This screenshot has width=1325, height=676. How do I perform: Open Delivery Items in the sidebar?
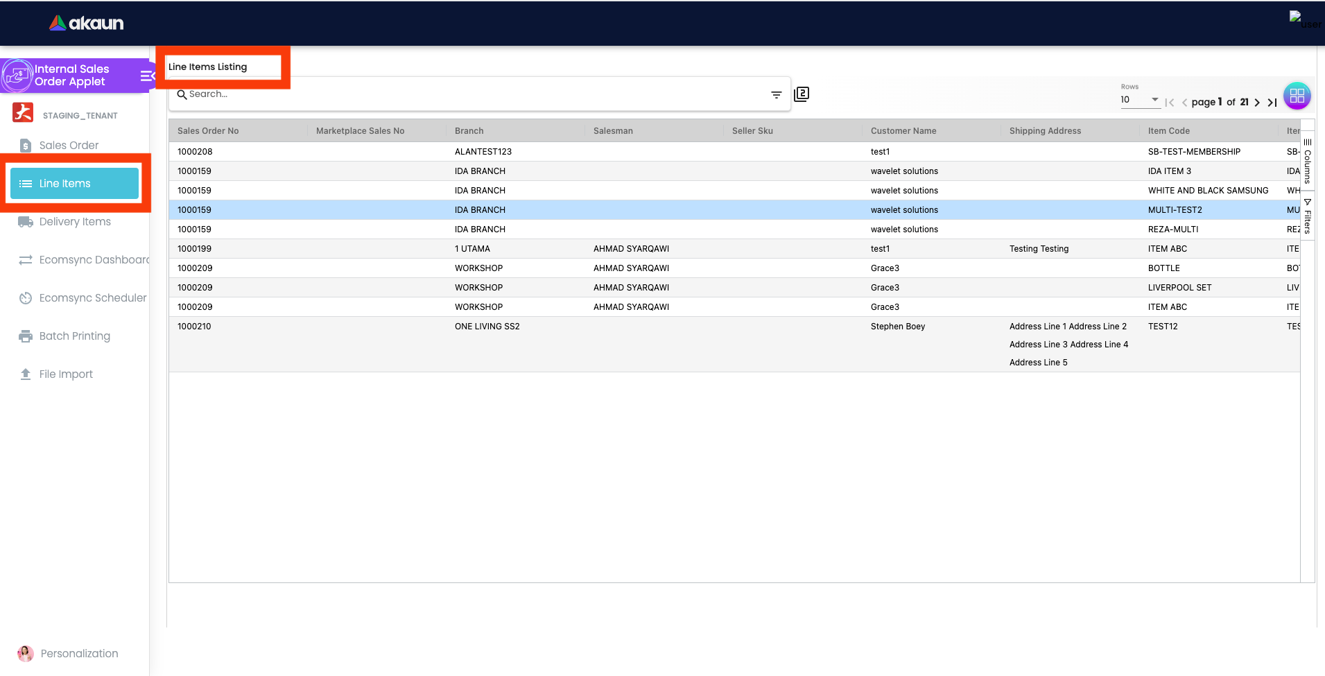(75, 221)
